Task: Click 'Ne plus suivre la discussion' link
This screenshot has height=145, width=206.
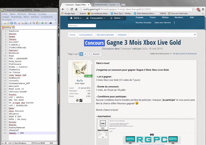Action: pos(185,53)
